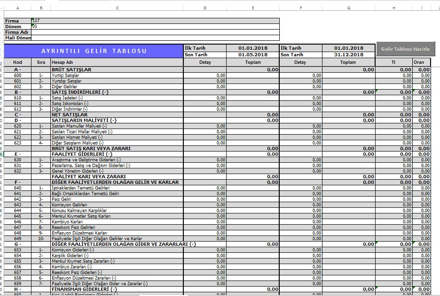The width and height of the screenshot is (440, 296).
Task: Click the Hesap Adı column heading cell
Action: [x=117, y=62]
